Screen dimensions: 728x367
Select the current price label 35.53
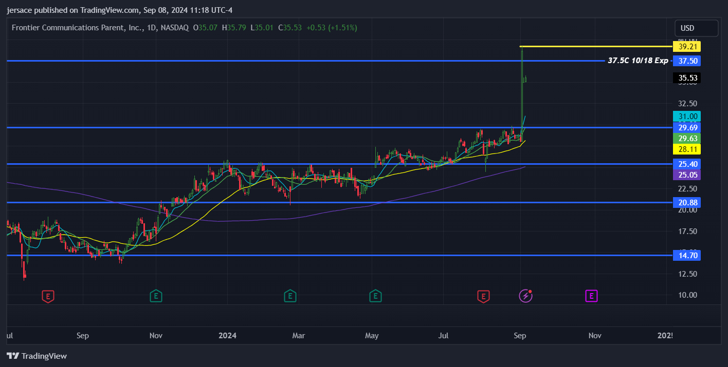coord(687,78)
